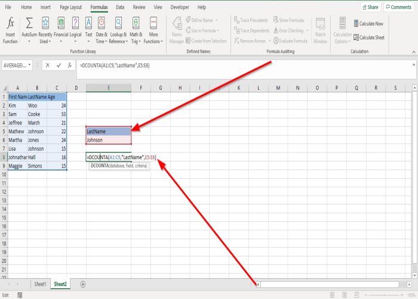Open the AutoSum dropdown arrow
This screenshot has width=418, height=299.
(29, 41)
